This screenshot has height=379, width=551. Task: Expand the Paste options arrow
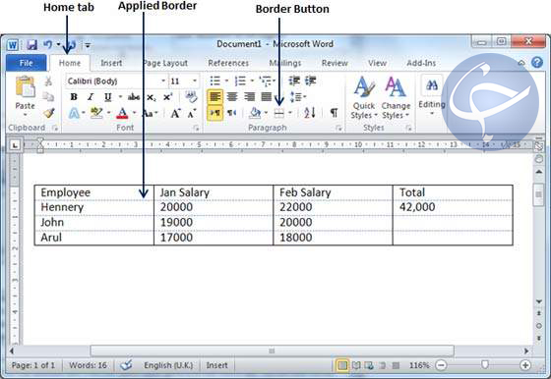tap(25, 115)
